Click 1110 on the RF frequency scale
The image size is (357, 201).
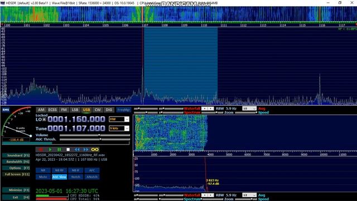point(204,25)
